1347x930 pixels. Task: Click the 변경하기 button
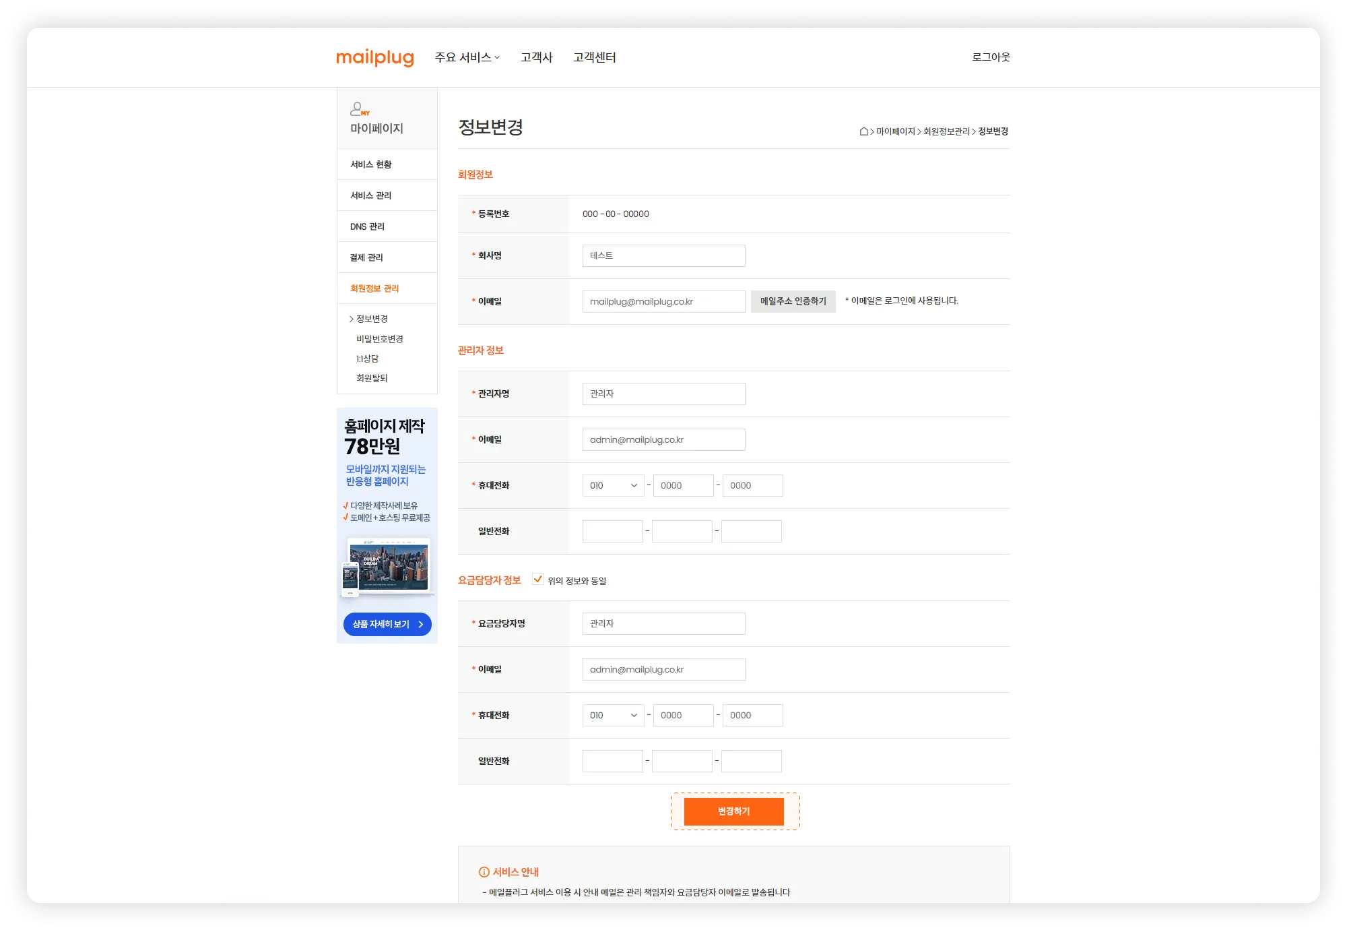[733, 811]
